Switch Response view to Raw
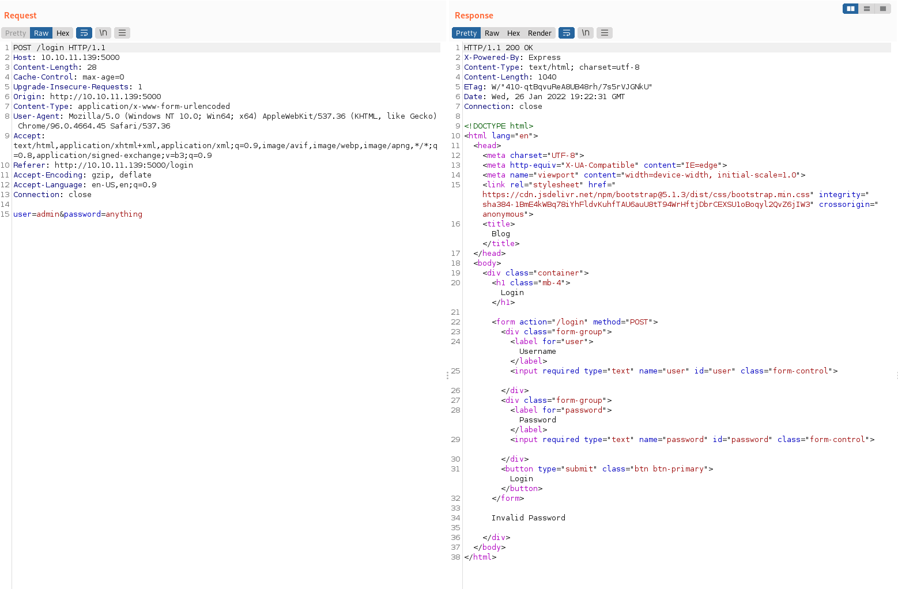 (492, 33)
